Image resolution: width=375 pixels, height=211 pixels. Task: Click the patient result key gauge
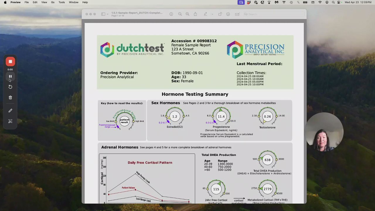(x=124, y=121)
